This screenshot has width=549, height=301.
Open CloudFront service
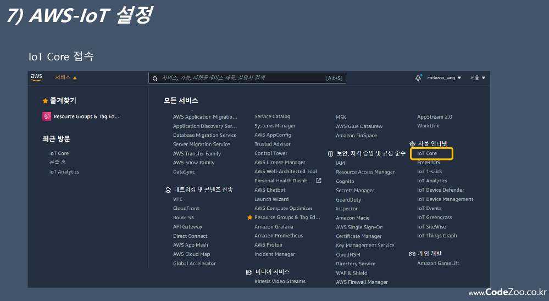[x=186, y=208]
